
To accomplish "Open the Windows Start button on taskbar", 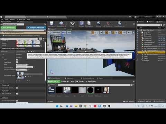I will (57, 106).
